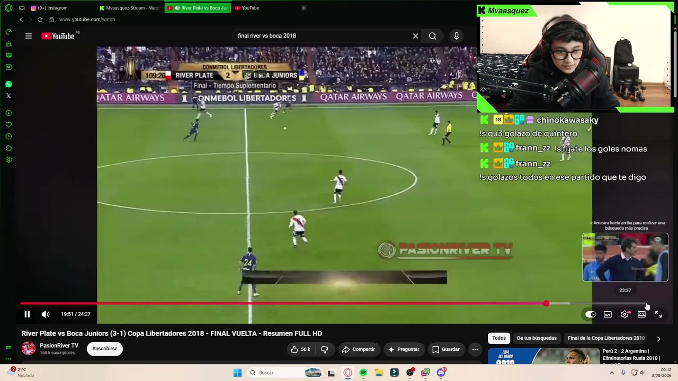Viewport: 678px width, 381px height.
Task: Show hidden system tray icons
Action: [x=612, y=373]
